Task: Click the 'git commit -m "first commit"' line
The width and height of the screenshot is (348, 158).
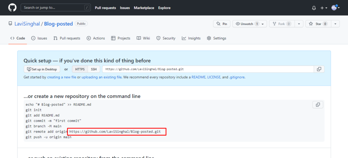Action: tap(53, 121)
